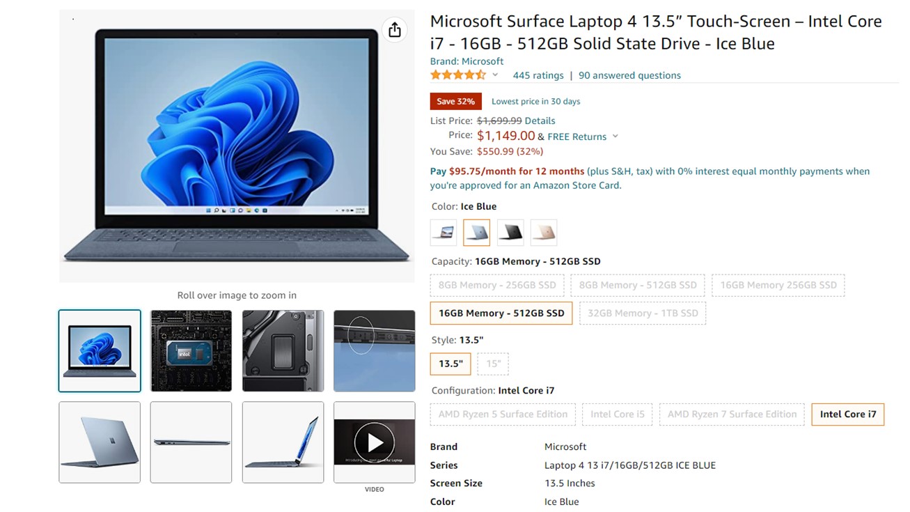Choose Intel Core i5 configuration
This screenshot has height=512, width=910.
pyautogui.click(x=618, y=414)
